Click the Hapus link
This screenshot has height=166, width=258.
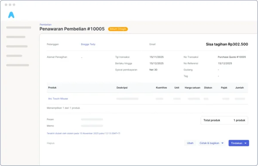click(50, 143)
